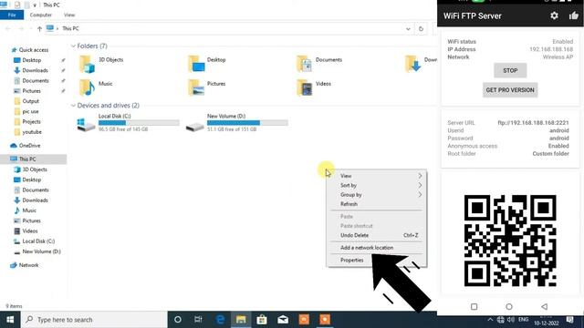Open pic use folder in Quick access

pos(30,111)
